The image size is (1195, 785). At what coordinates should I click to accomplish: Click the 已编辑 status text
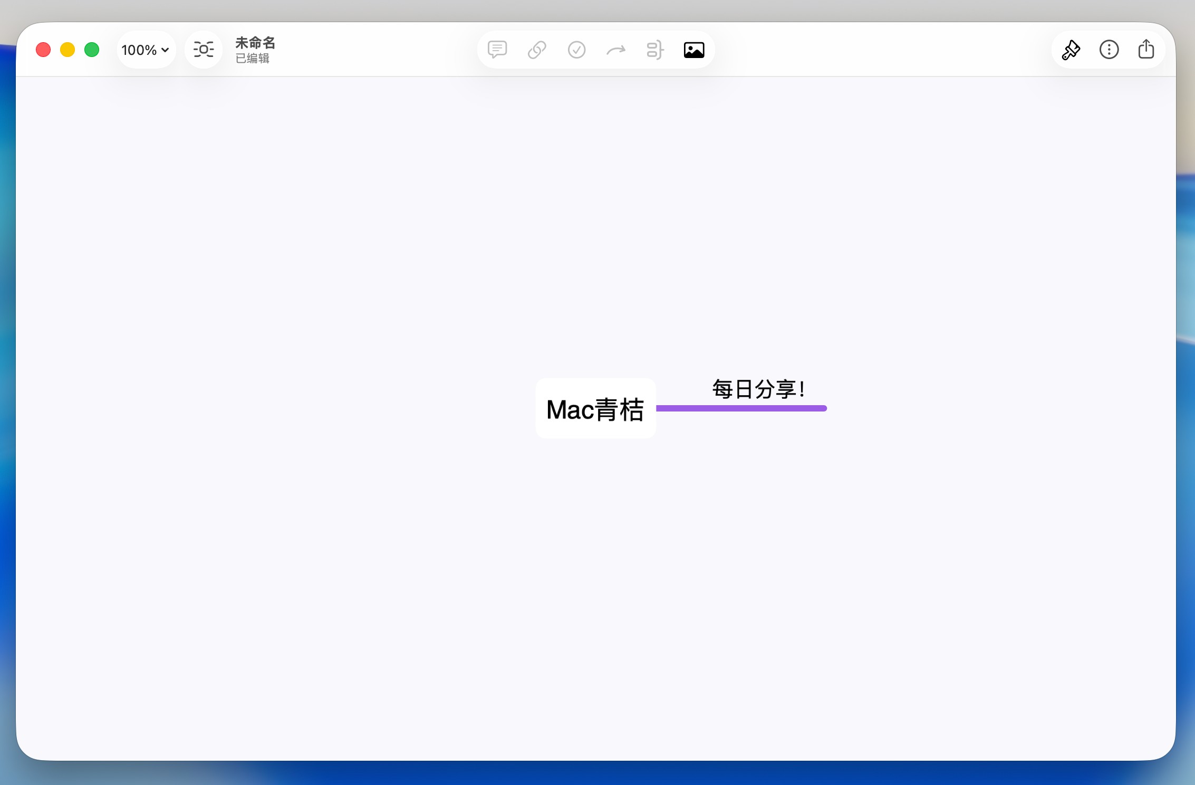(x=252, y=59)
